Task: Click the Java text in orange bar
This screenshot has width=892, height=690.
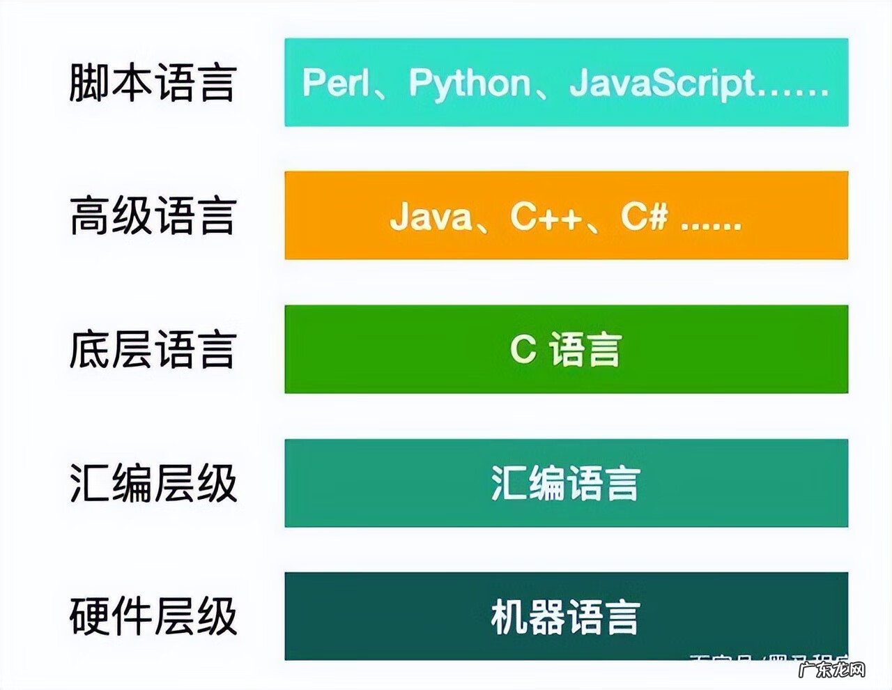Action: tap(431, 216)
